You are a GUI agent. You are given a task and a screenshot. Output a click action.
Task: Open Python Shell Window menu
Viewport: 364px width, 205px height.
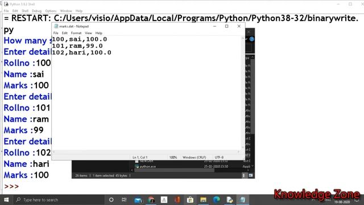(x=66, y=11)
